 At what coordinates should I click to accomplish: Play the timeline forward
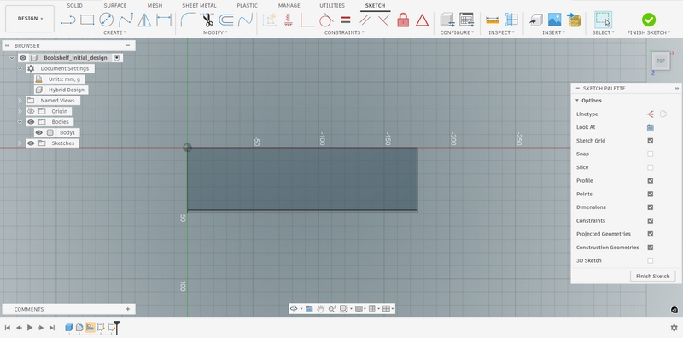point(30,328)
